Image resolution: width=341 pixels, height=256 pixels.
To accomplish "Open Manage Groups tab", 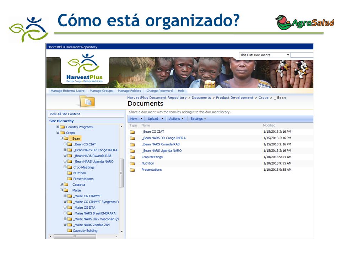I will pyautogui.click(x=101, y=91).
